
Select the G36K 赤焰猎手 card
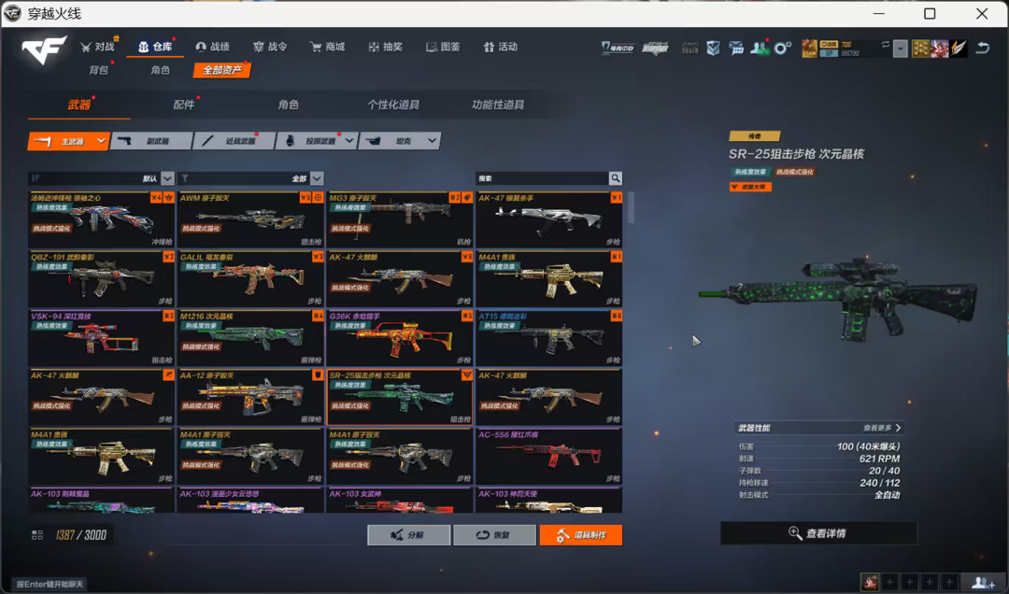point(400,338)
